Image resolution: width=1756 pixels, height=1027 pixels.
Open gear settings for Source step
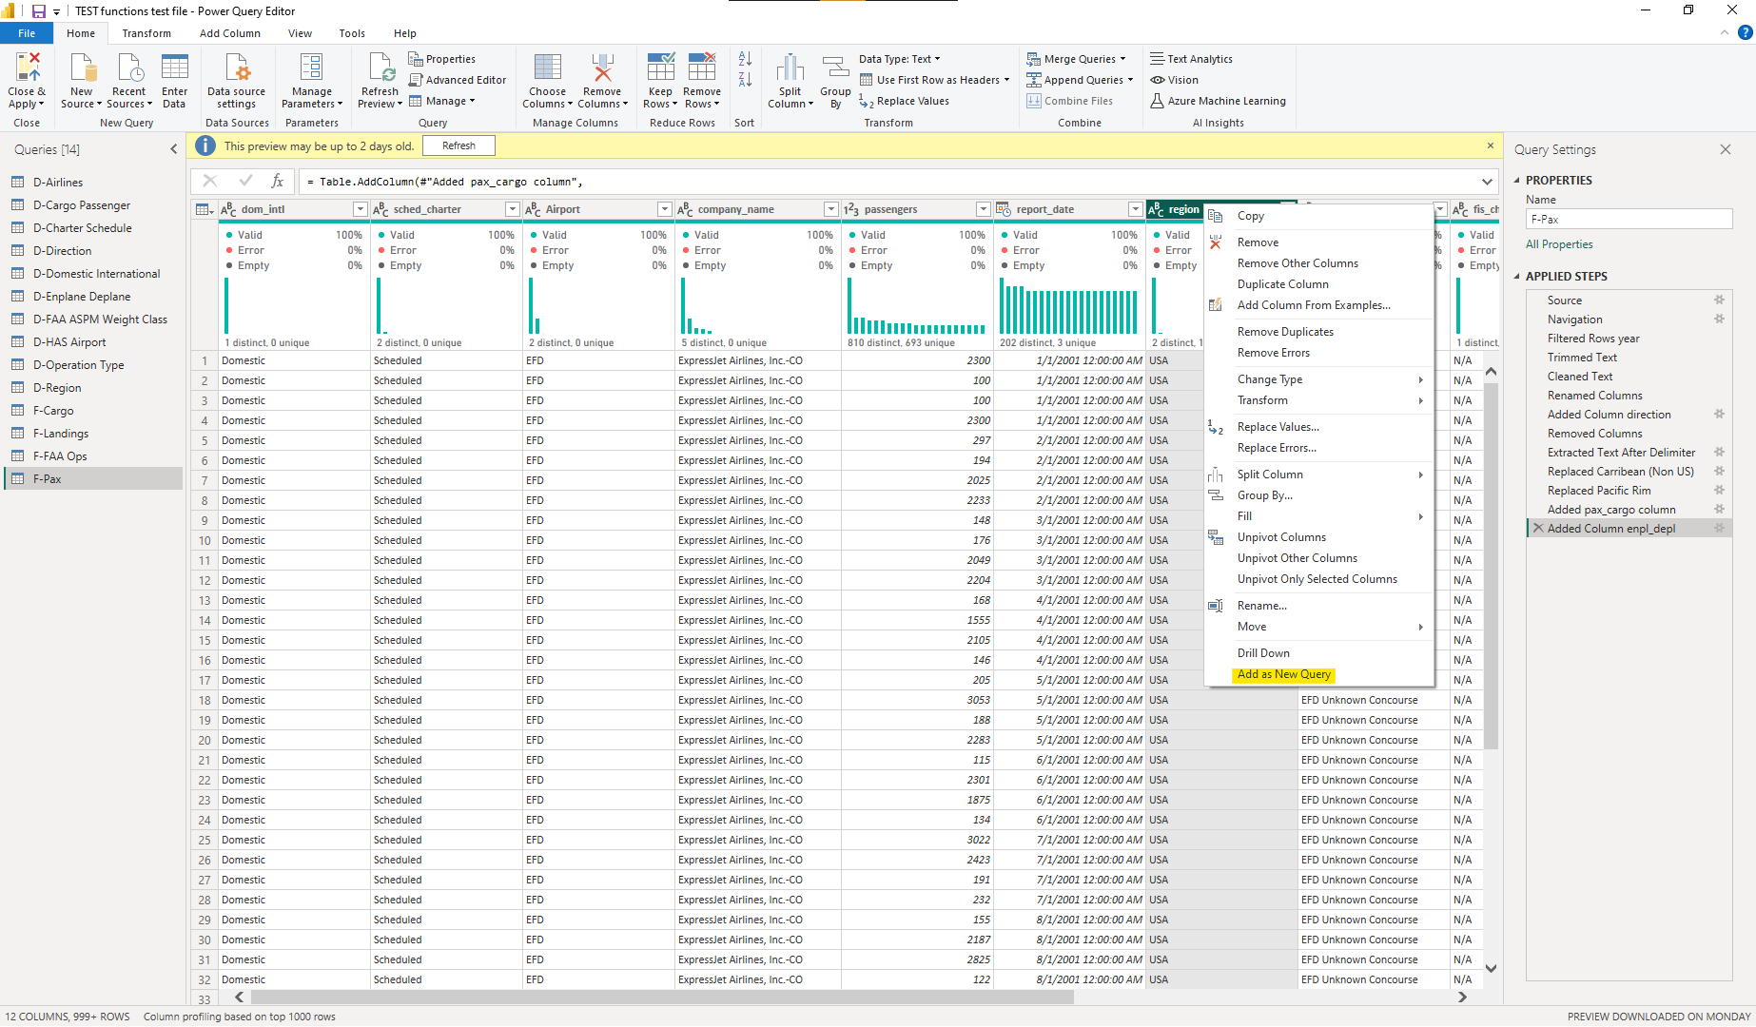pyautogui.click(x=1719, y=300)
